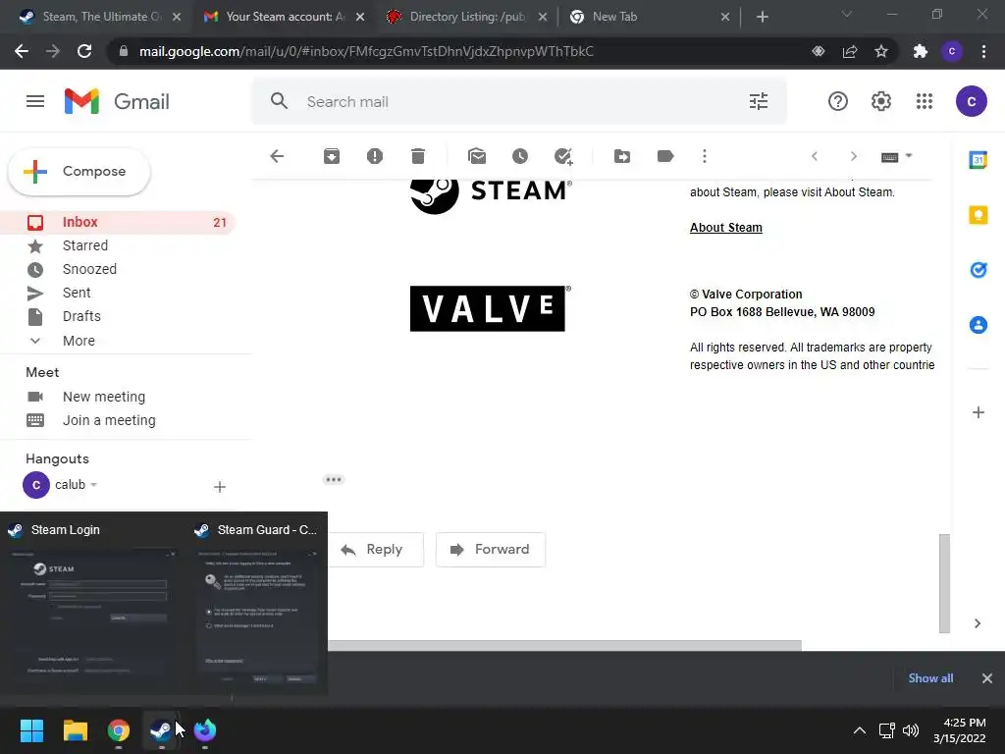1005x754 pixels.
Task: Close the downloads bar
Action: pos(987,678)
